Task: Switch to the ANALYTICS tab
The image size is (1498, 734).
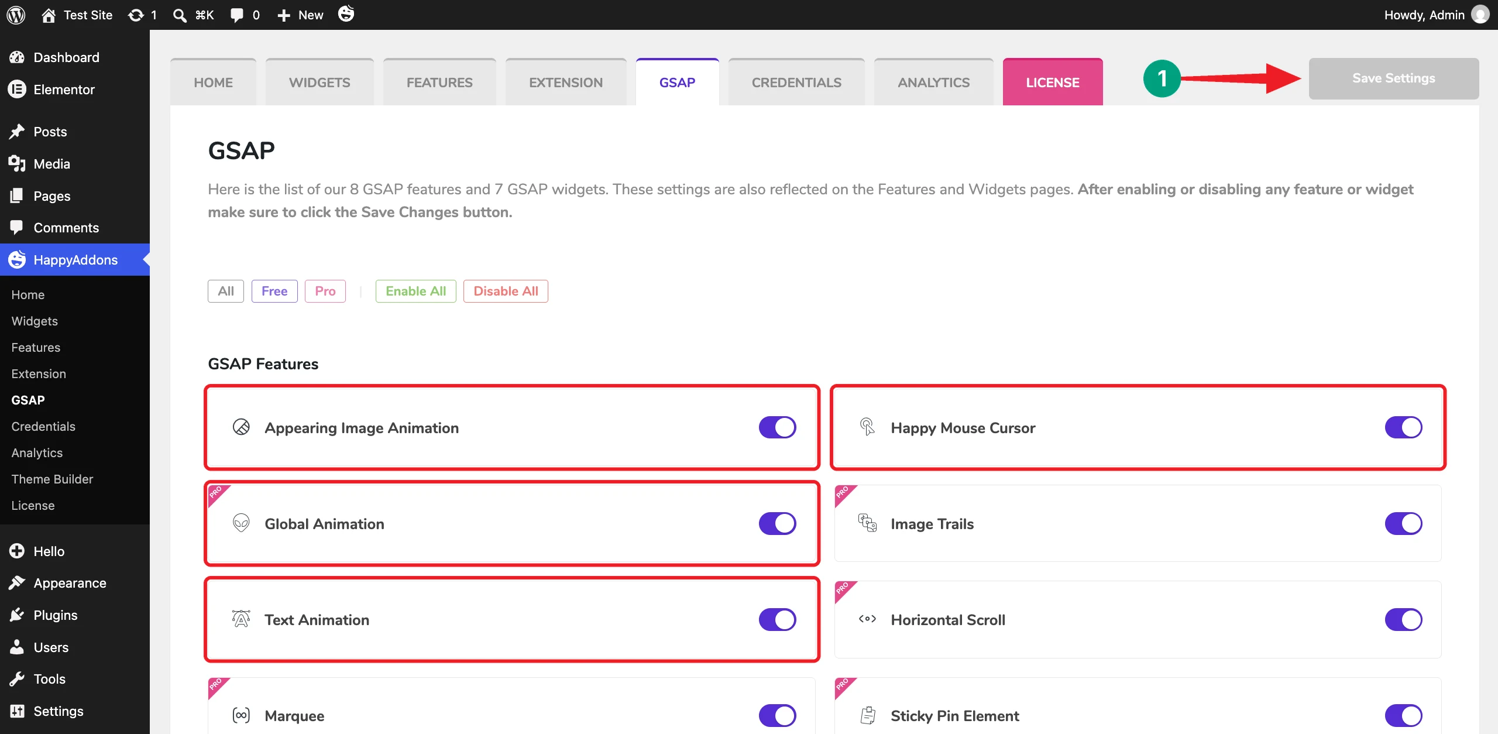Action: pos(934,82)
